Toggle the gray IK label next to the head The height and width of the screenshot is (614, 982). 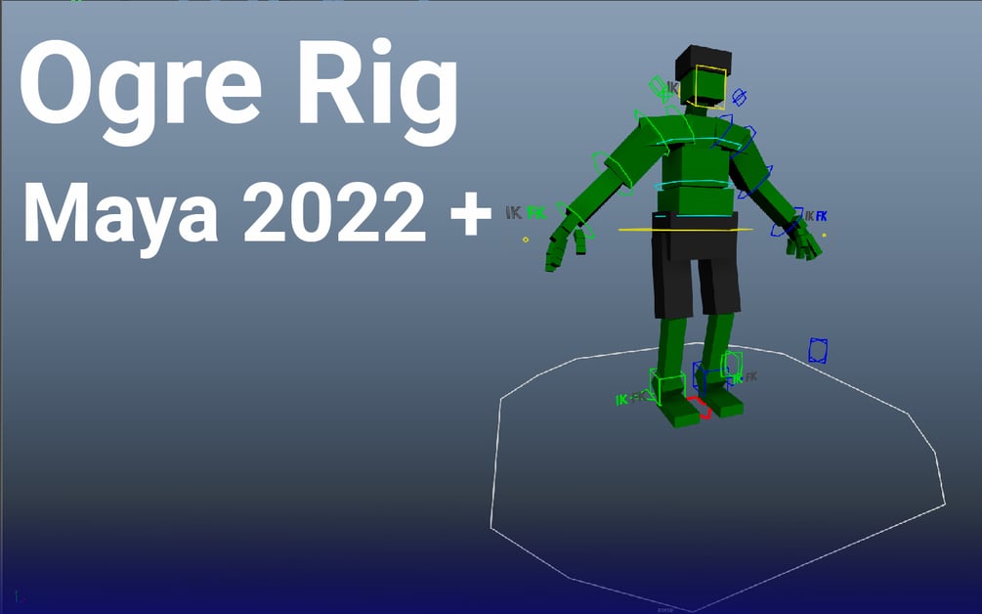point(673,87)
